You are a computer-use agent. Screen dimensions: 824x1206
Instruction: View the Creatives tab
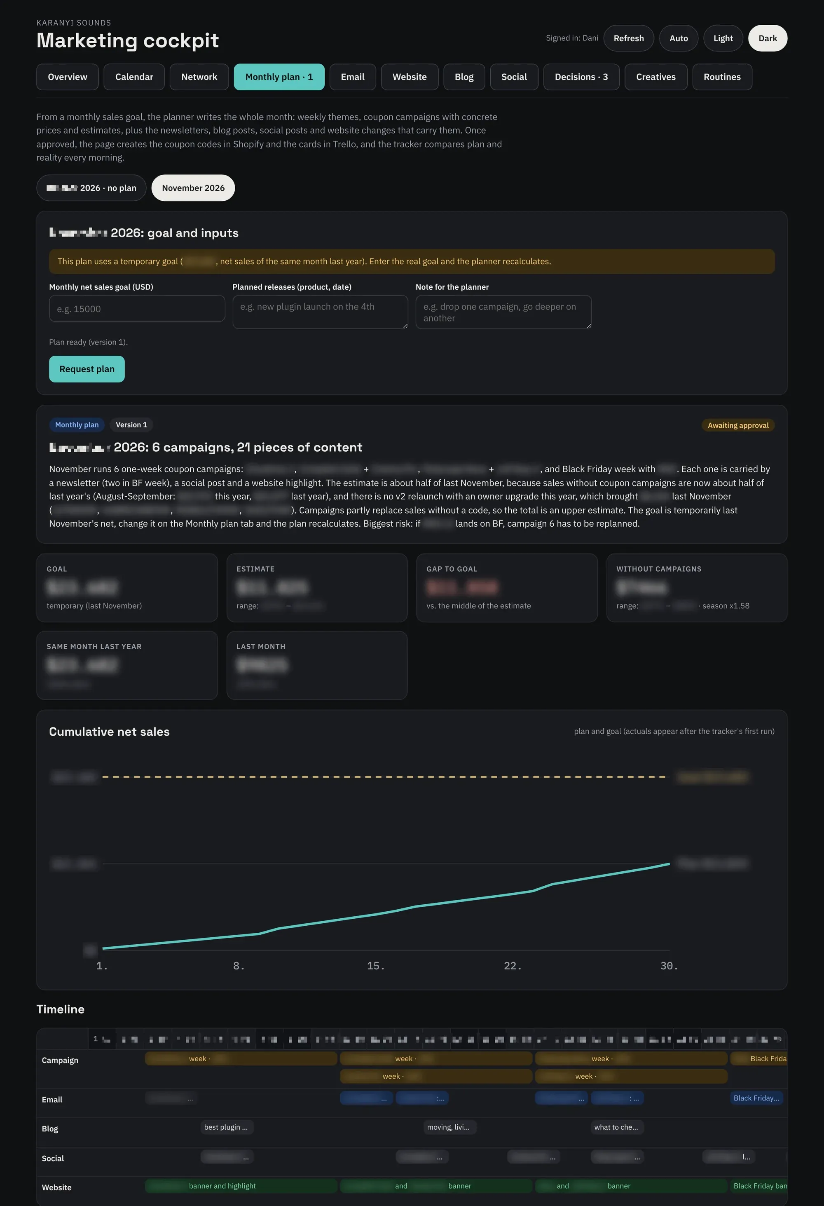(656, 77)
